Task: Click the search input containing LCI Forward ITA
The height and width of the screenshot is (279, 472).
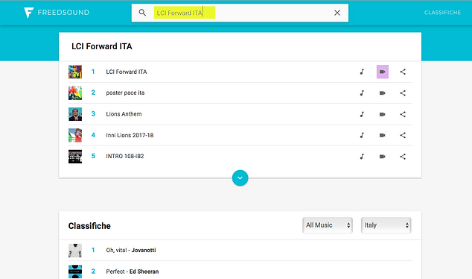Action: pyautogui.click(x=240, y=13)
